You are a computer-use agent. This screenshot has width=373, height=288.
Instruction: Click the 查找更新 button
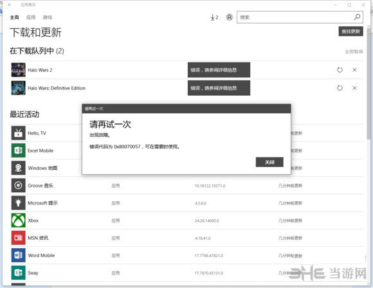(x=351, y=31)
